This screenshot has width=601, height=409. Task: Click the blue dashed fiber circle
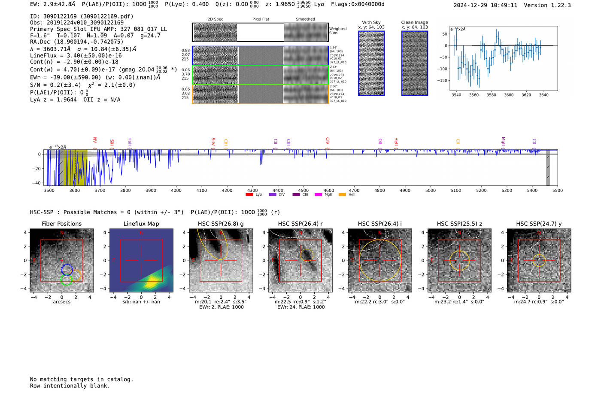(x=67, y=270)
